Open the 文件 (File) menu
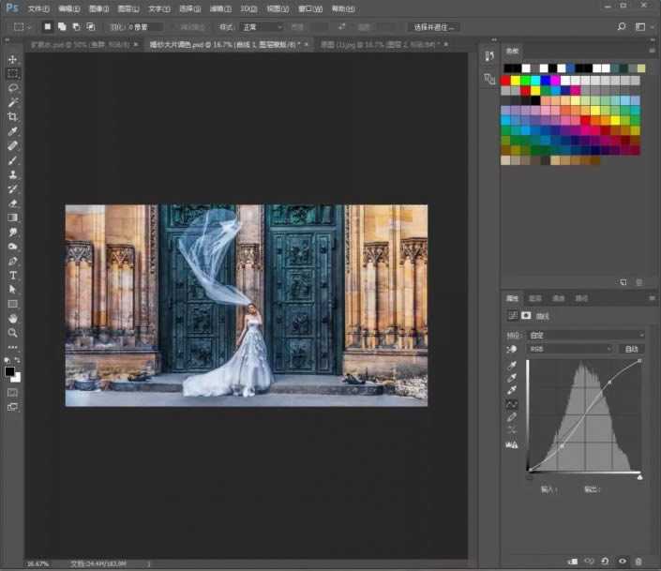661x571 pixels. (x=38, y=8)
